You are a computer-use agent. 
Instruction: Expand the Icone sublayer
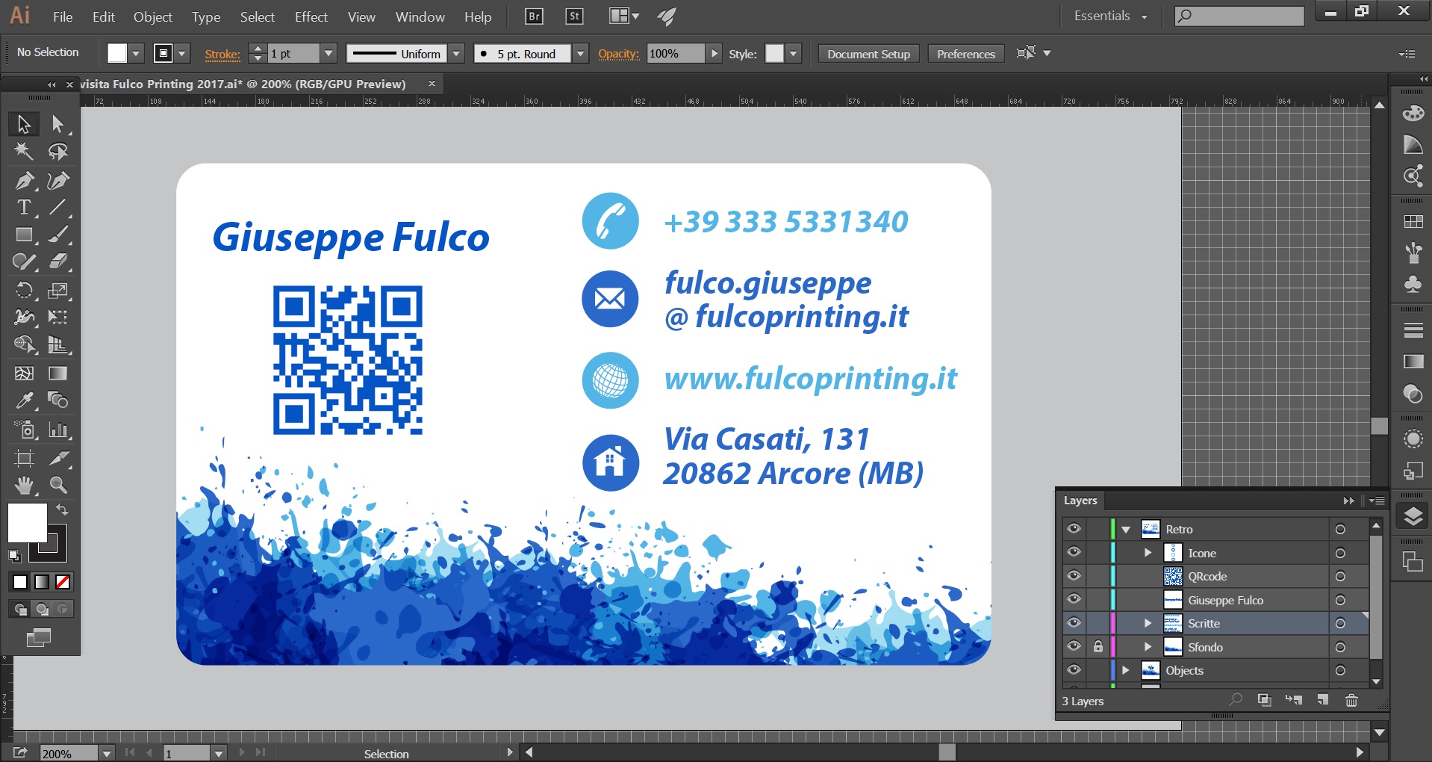coord(1148,553)
